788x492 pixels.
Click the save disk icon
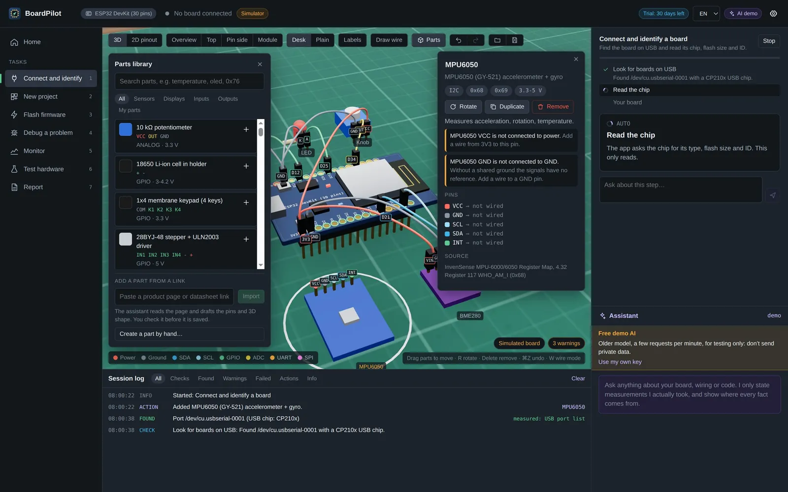(x=515, y=40)
